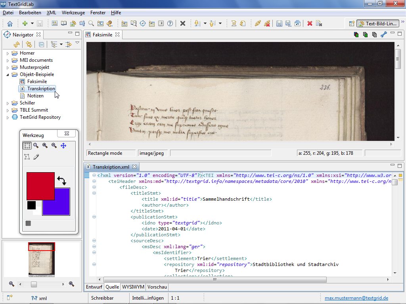This screenshot has height=304, width=406.
Task: Select the rectangle selection tool in Werkzeug
Action: click(x=27, y=146)
